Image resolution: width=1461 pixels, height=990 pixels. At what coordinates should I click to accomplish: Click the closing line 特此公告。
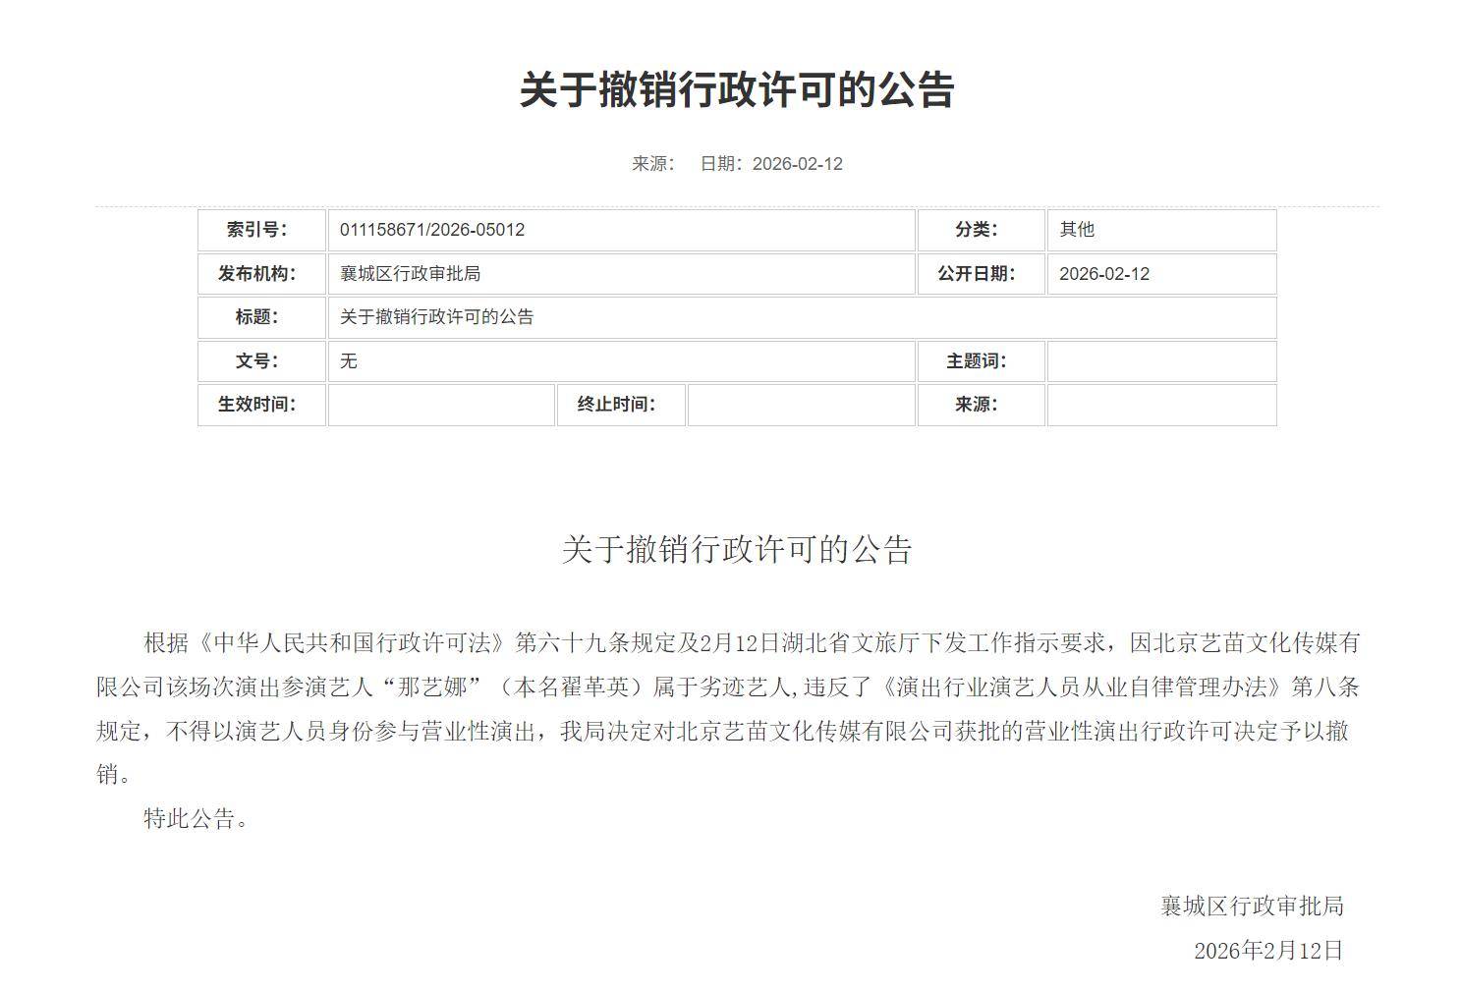[197, 819]
